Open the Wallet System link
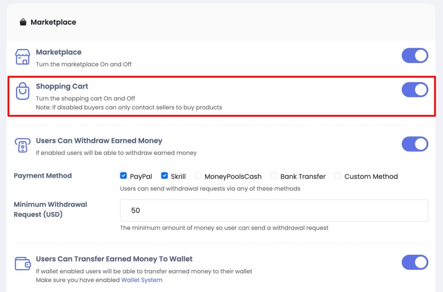443x292 pixels. (142, 280)
